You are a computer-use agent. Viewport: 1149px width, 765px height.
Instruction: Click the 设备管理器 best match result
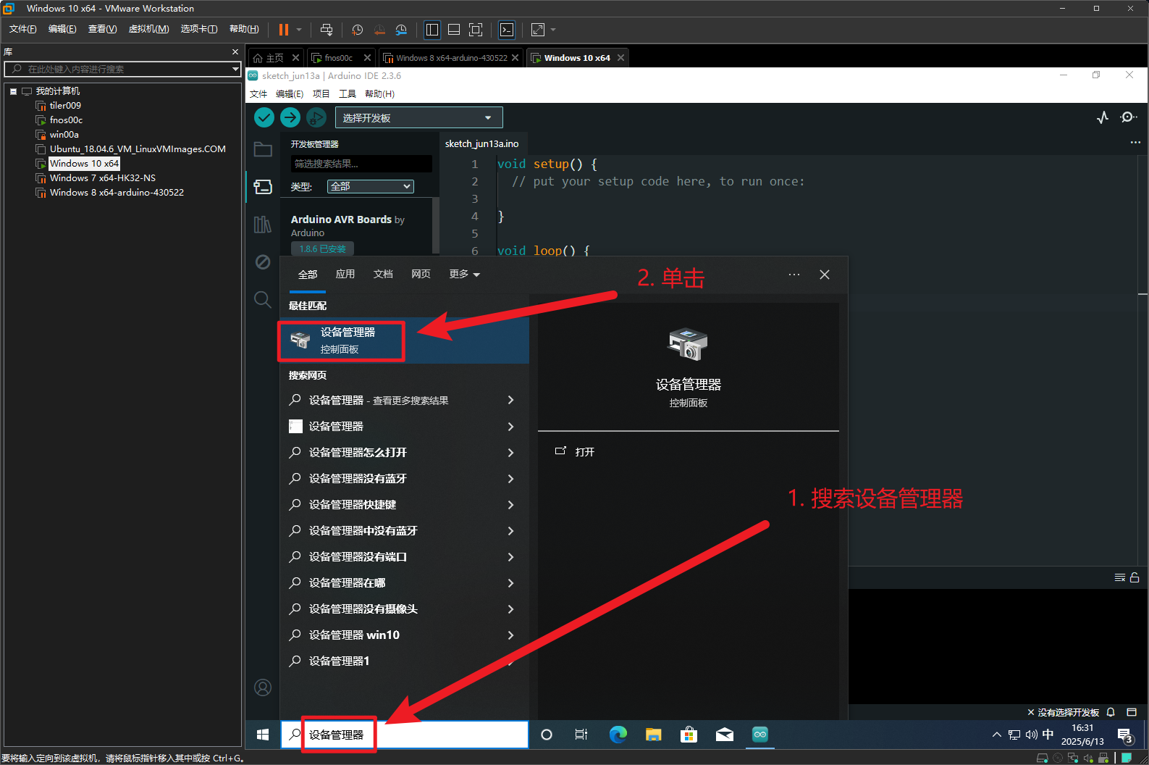click(x=405, y=340)
